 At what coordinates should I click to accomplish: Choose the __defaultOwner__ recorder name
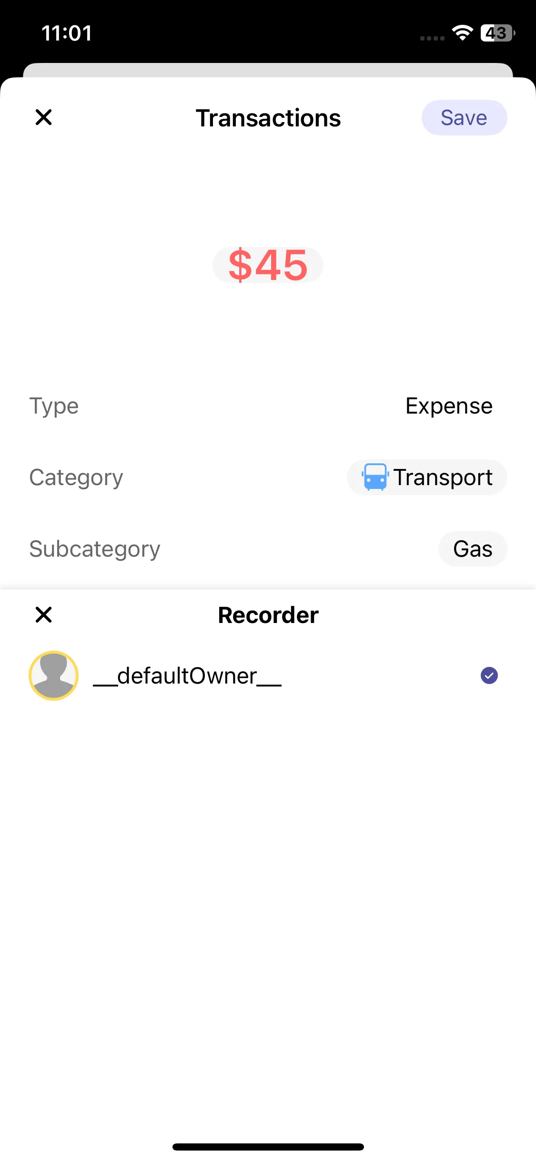(187, 676)
